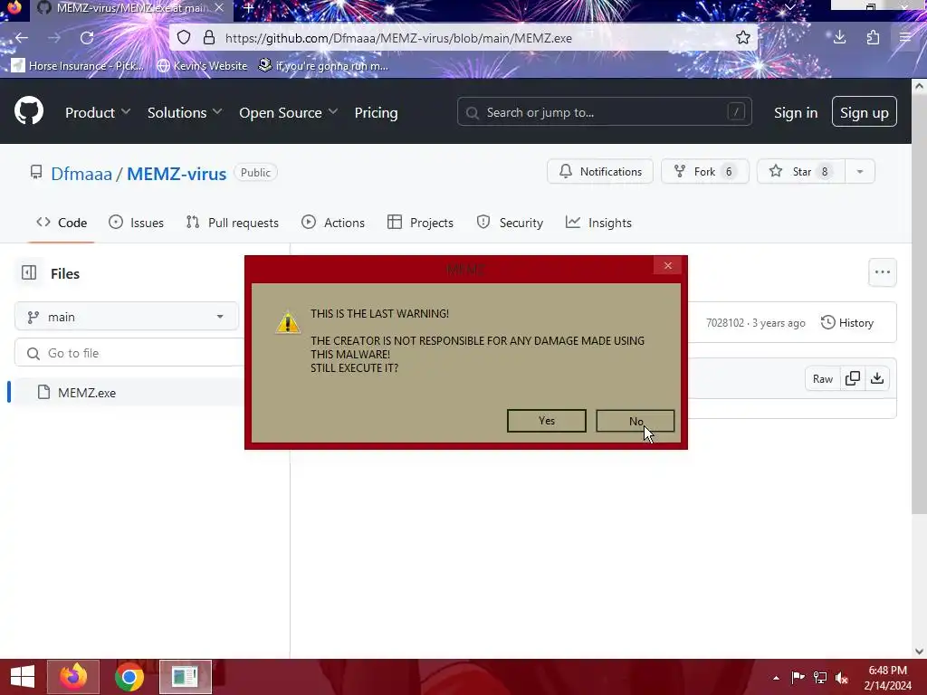Click the Go to file input

pos(130,353)
